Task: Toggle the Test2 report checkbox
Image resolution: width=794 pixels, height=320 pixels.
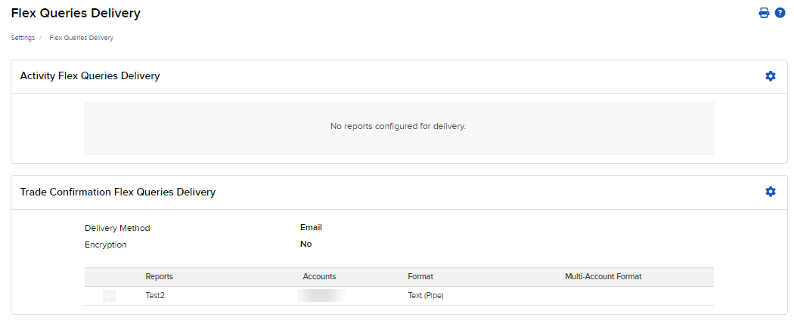Action: tap(110, 296)
